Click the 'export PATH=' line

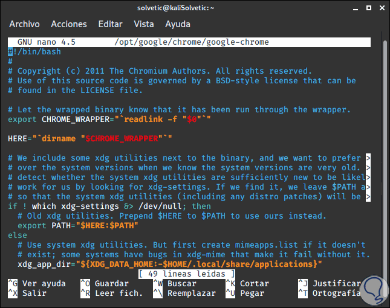[77, 225]
